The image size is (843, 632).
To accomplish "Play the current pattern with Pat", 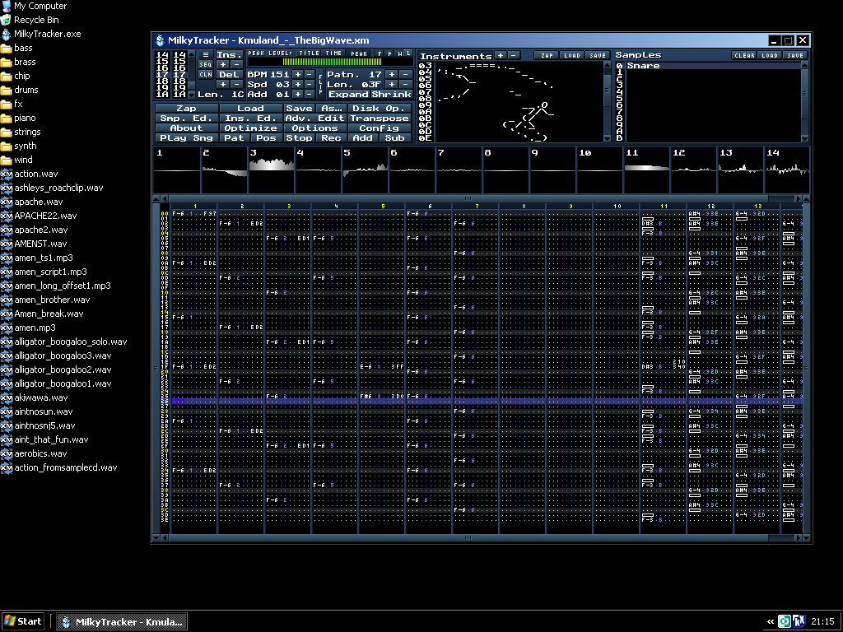I will click(x=235, y=137).
